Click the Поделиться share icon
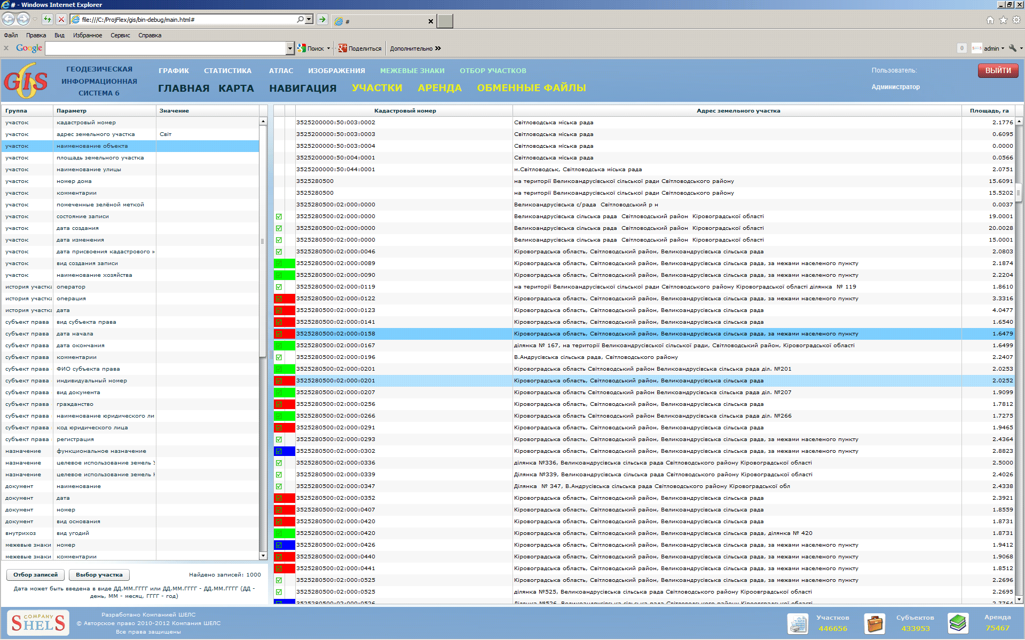The height and width of the screenshot is (640, 1025). coord(343,48)
